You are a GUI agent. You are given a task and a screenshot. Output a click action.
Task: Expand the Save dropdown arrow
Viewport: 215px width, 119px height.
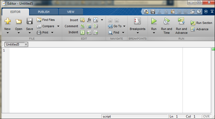[29, 33]
